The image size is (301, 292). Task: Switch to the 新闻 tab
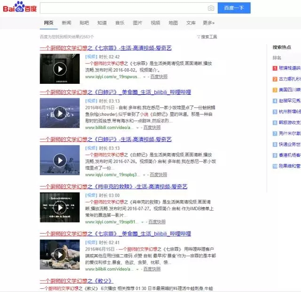tap(66, 23)
